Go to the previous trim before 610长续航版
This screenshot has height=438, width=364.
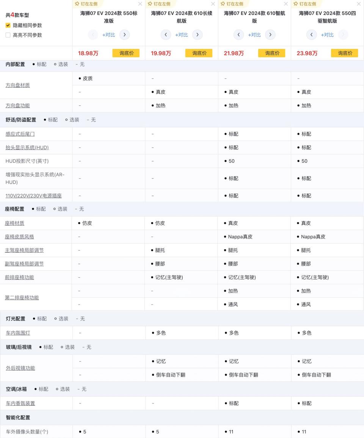pos(166,35)
